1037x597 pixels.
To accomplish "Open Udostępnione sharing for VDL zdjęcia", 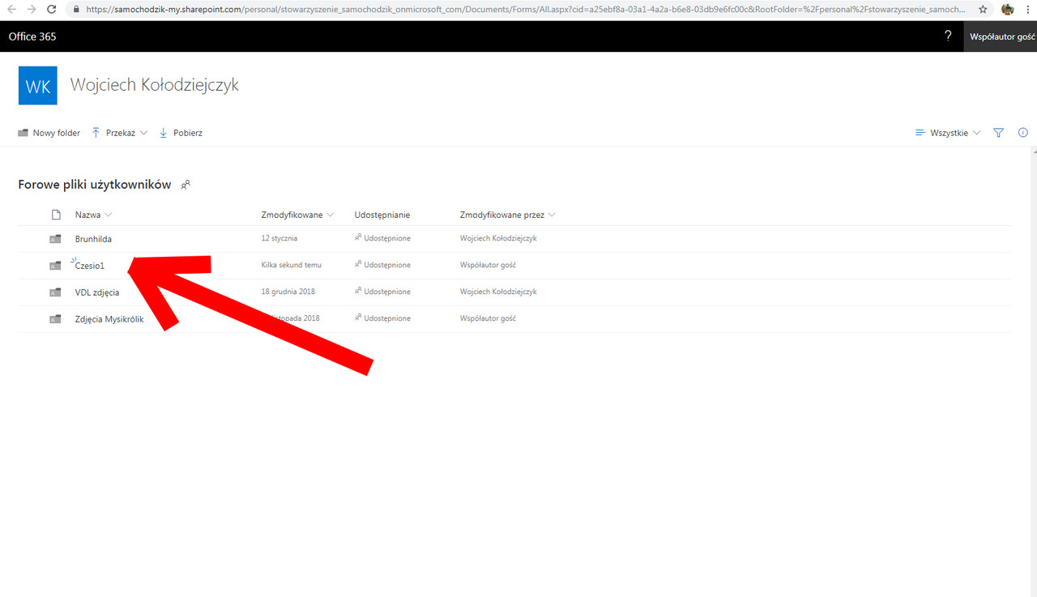I will [382, 292].
